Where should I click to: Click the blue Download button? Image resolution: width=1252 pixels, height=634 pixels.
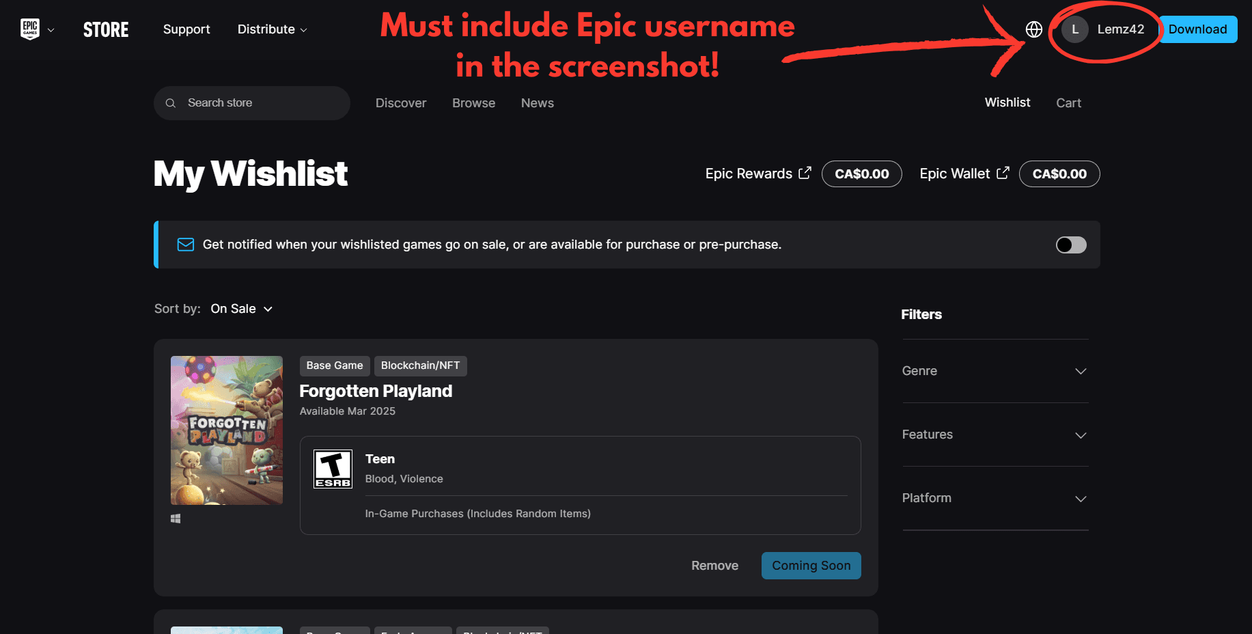coord(1197,29)
